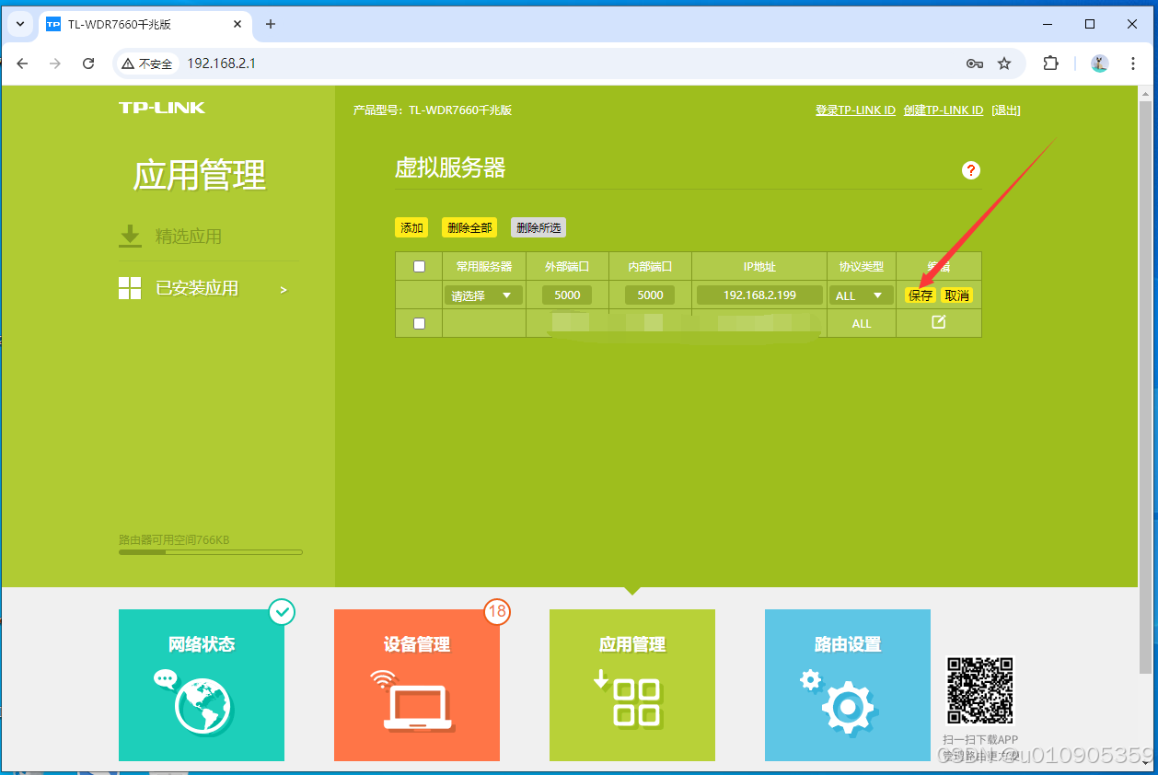Screen dimensions: 1158x775
Task: Check the select-all checkbox in table header
Action: pos(419,265)
